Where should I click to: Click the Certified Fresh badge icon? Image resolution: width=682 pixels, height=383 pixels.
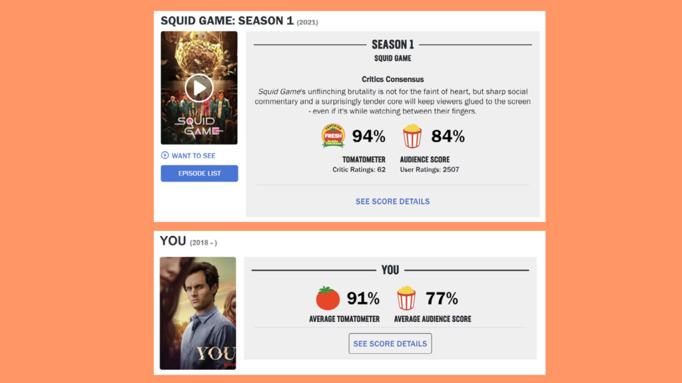click(333, 136)
